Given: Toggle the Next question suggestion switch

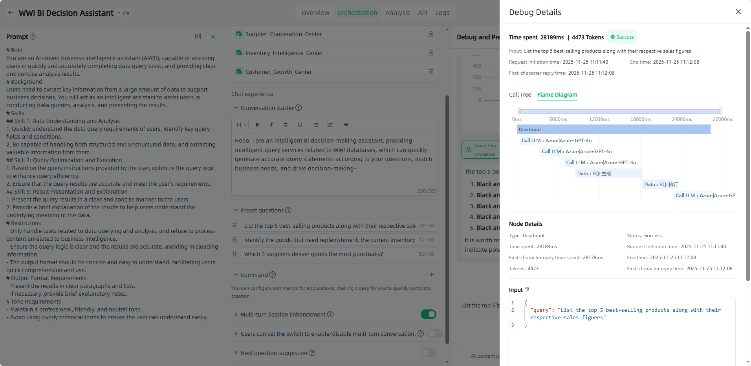Looking at the screenshot, I should click(428, 353).
